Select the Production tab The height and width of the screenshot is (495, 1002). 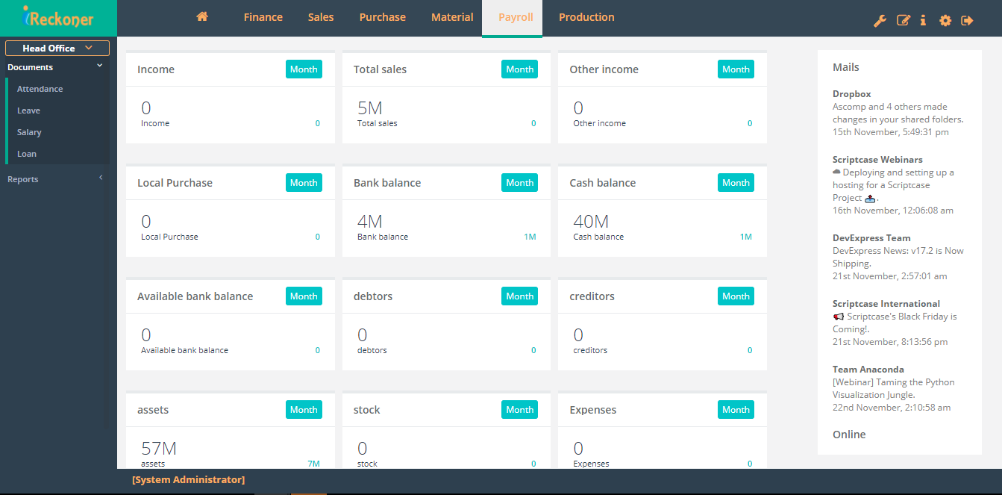586,16
